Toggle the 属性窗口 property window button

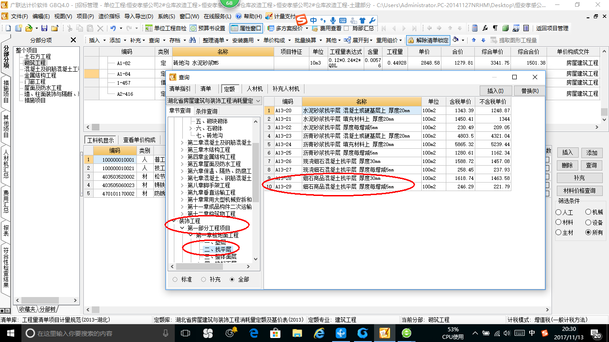246,28
